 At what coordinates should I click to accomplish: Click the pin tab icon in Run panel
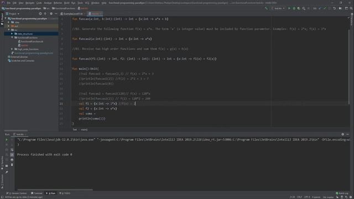7,172
